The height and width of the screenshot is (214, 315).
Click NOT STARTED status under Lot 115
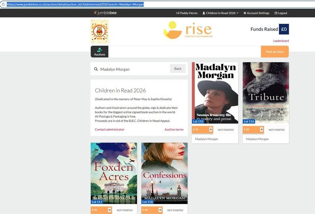coord(226,130)
